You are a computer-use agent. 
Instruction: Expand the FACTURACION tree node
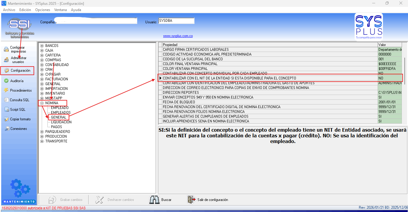click(42, 79)
